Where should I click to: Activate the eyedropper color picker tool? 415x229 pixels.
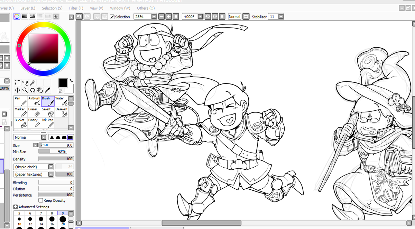click(47, 90)
